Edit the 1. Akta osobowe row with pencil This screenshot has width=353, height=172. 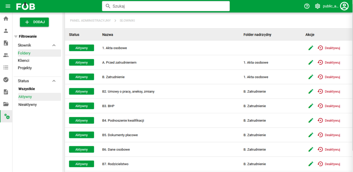pos(311,48)
